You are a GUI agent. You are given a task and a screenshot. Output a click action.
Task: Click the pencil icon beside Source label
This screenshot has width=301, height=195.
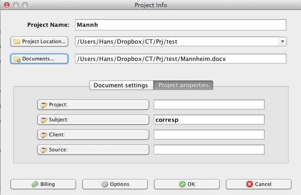click(x=44, y=150)
